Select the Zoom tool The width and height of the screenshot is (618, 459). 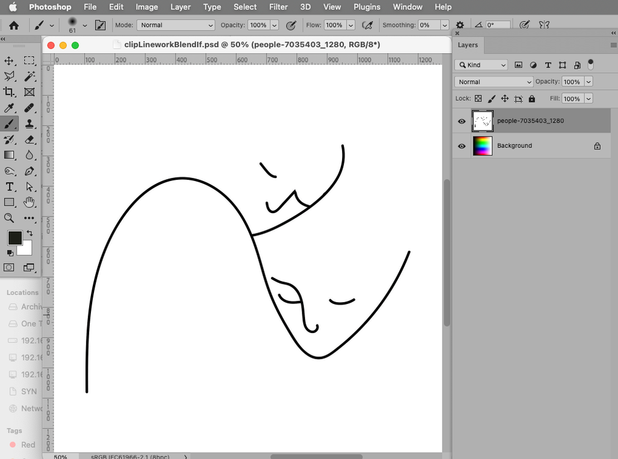coord(9,218)
